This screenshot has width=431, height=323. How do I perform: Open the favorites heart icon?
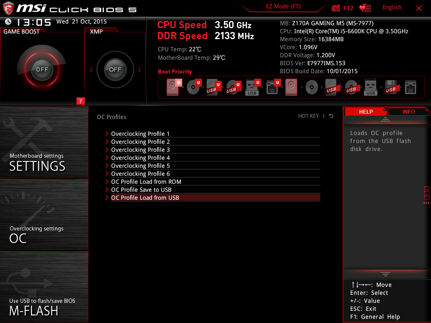(x=365, y=8)
